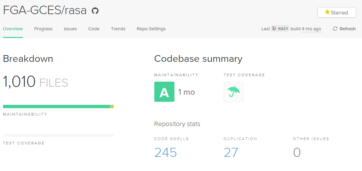Click the empty test coverage bar
Viewport: 362px width, 171px height.
coord(58,135)
